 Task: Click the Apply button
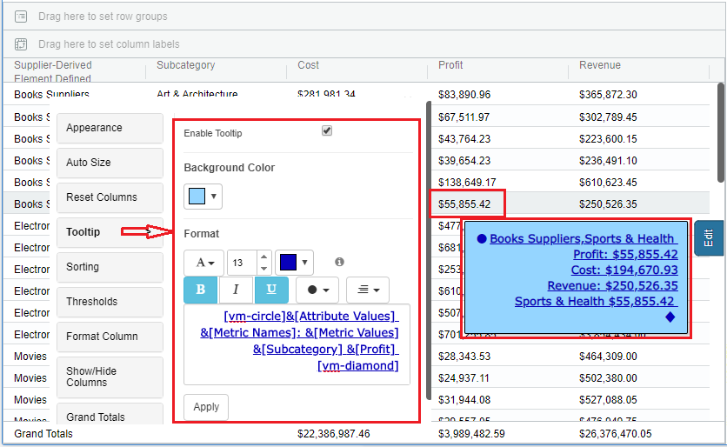coord(206,407)
